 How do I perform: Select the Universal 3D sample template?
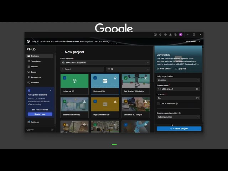[136, 108]
